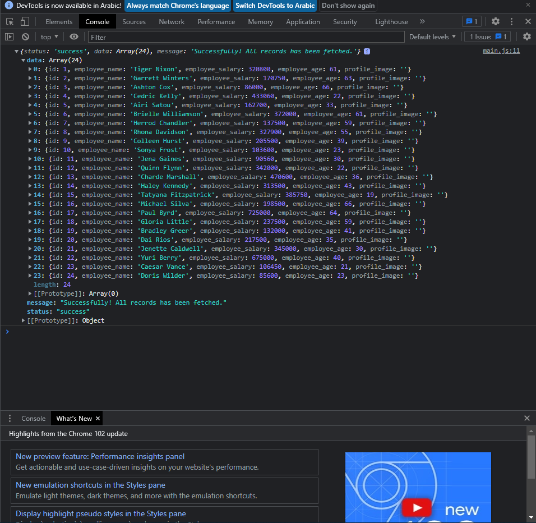This screenshot has height=523, width=536.
Task: Expand array entry 0 Tiger Nixon
Action: pyautogui.click(x=30, y=69)
